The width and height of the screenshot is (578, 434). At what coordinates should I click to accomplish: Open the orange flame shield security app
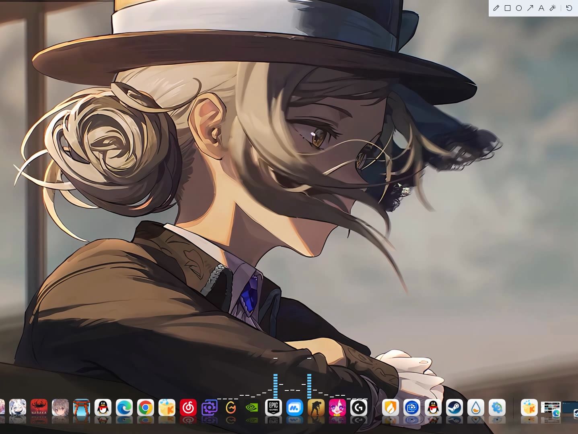(390, 407)
